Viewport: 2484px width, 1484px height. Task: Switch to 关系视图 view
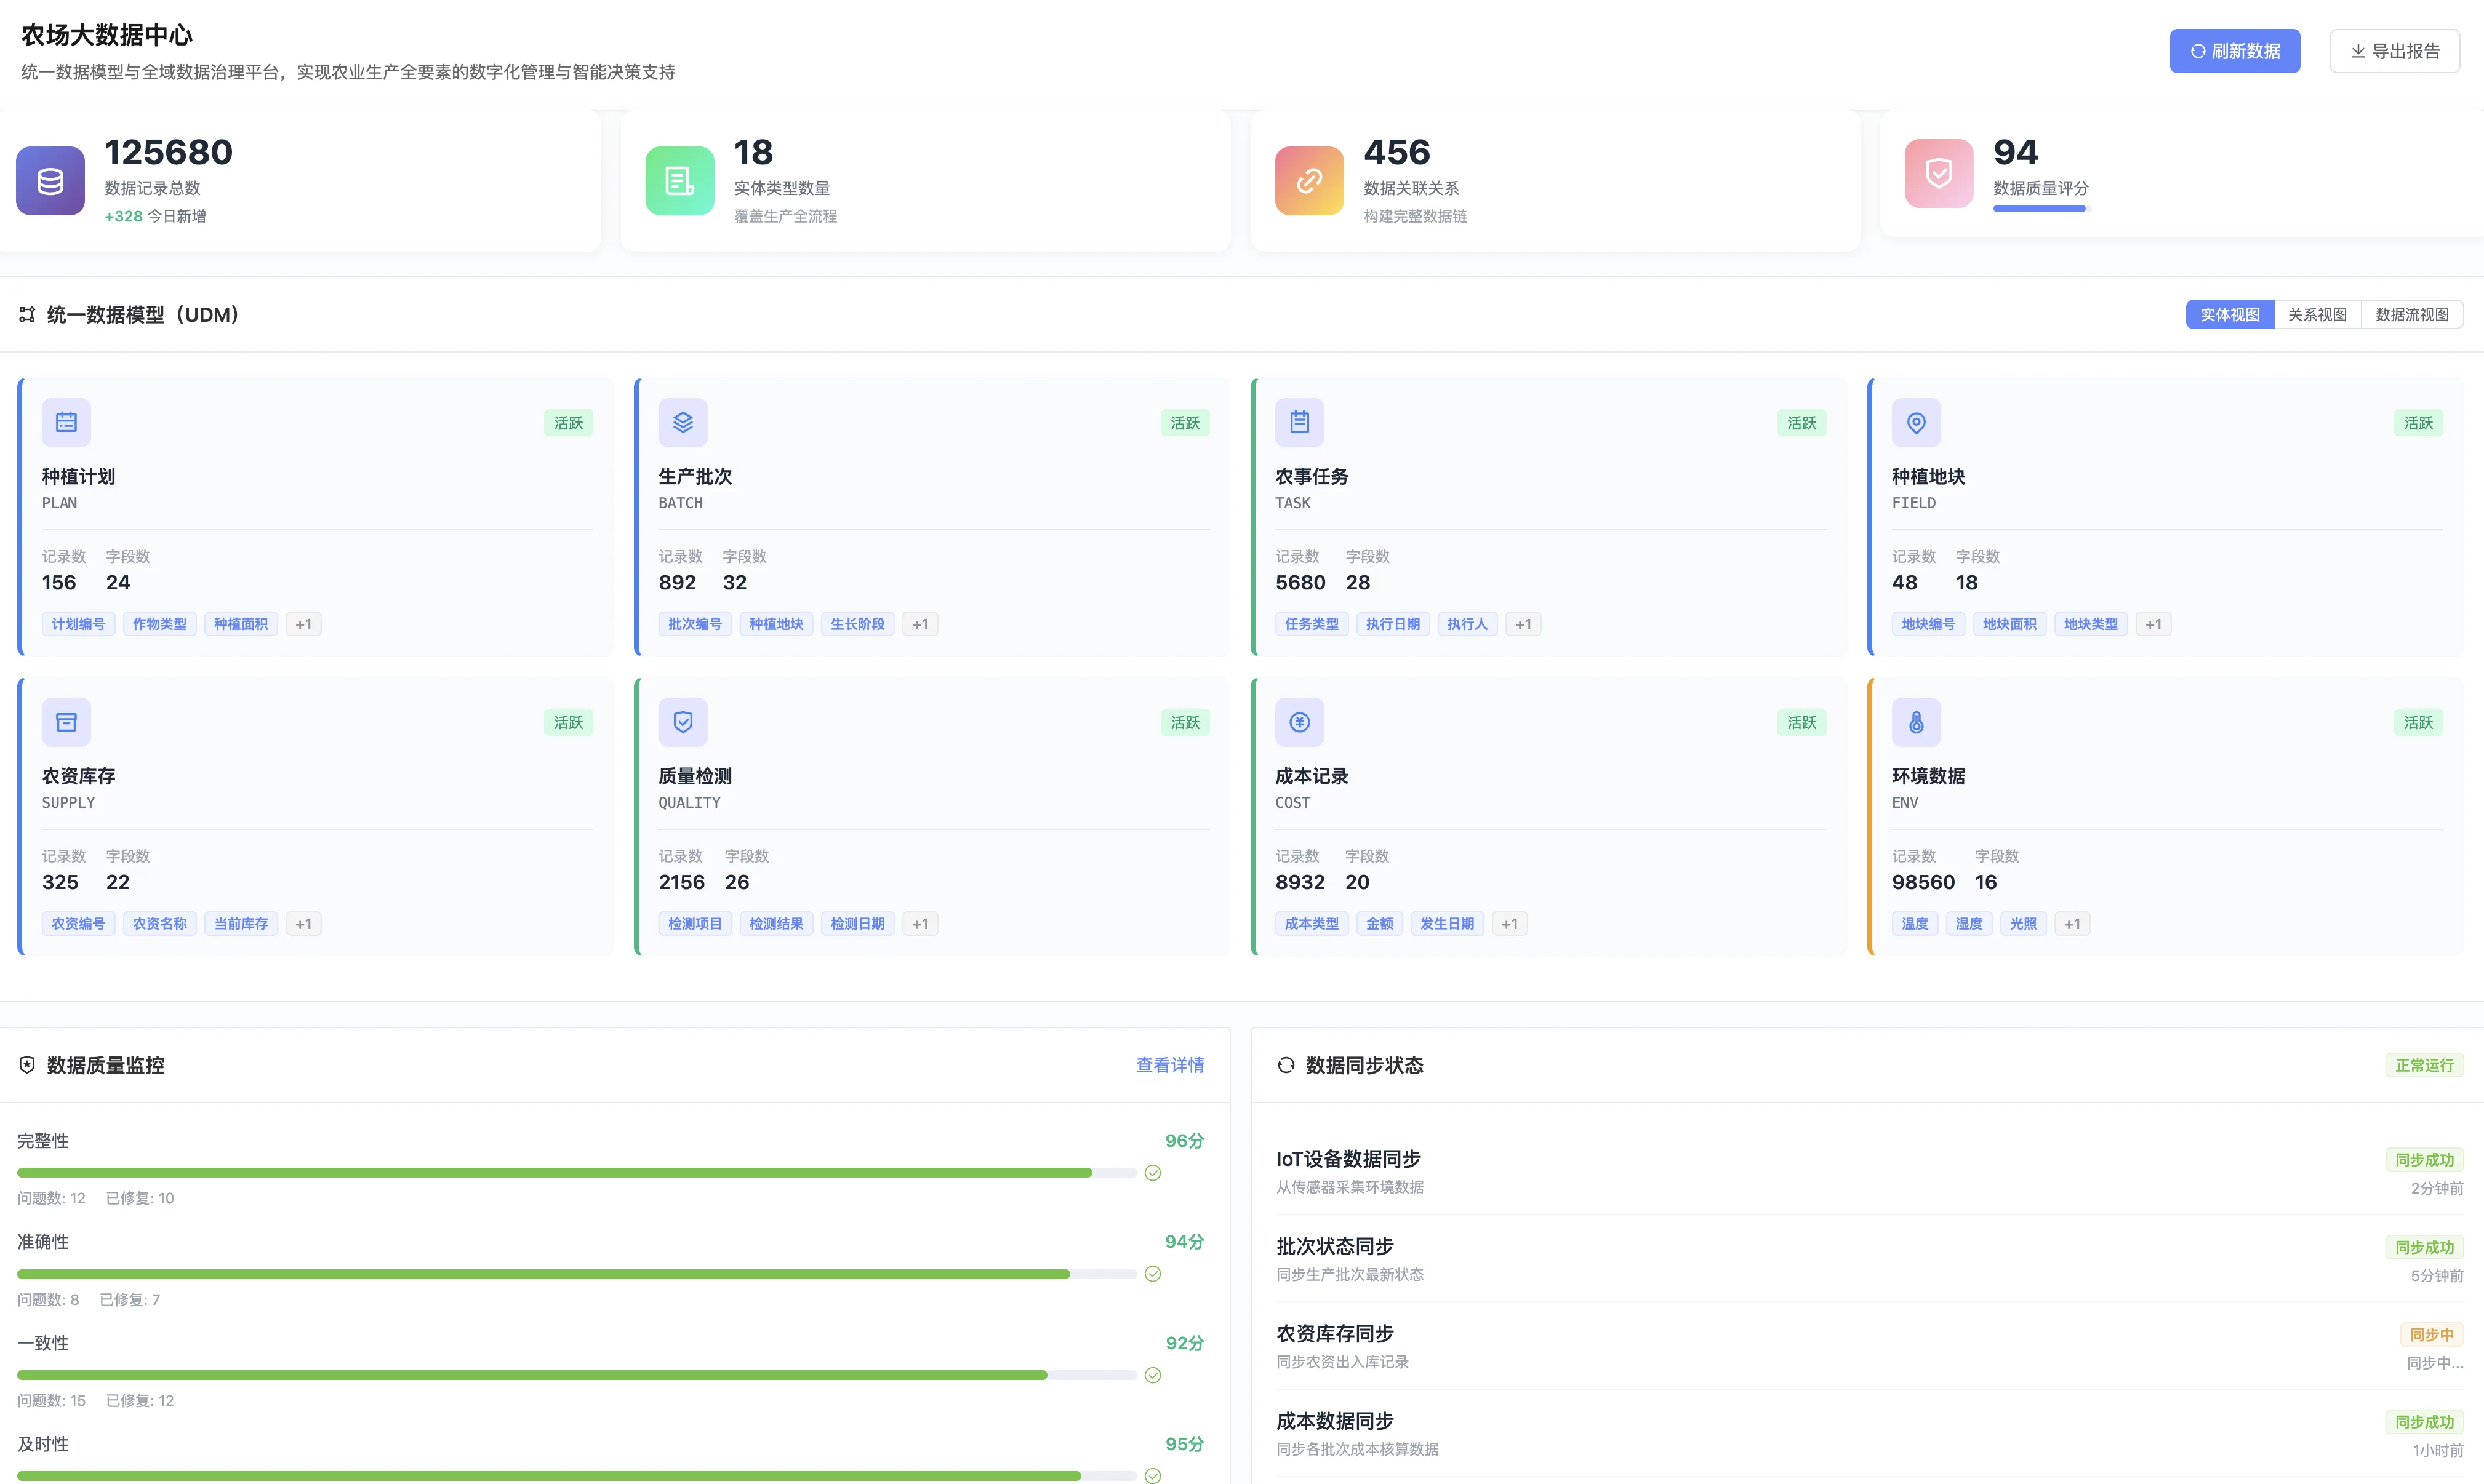click(x=2317, y=315)
